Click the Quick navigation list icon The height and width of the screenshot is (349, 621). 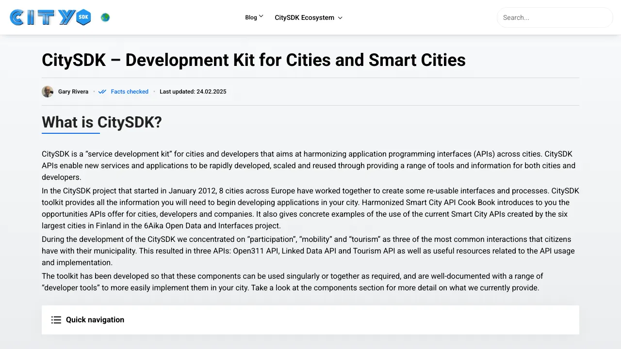56,320
